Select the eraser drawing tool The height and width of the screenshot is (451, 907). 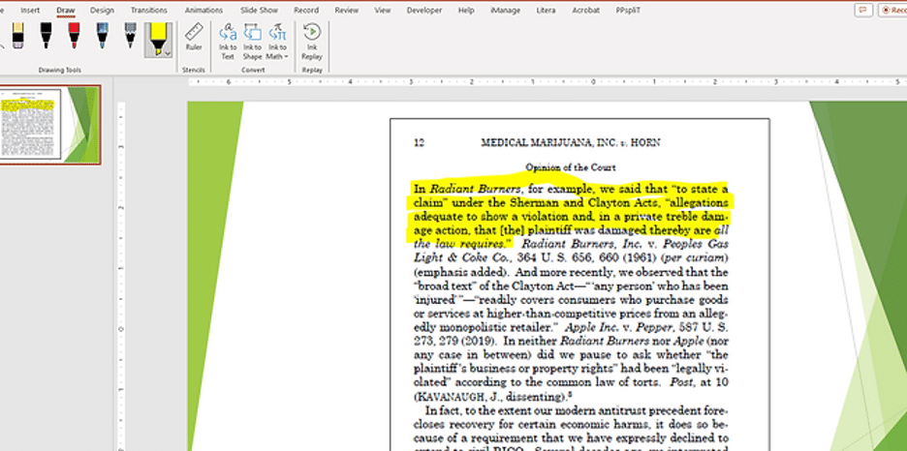(16, 37)
